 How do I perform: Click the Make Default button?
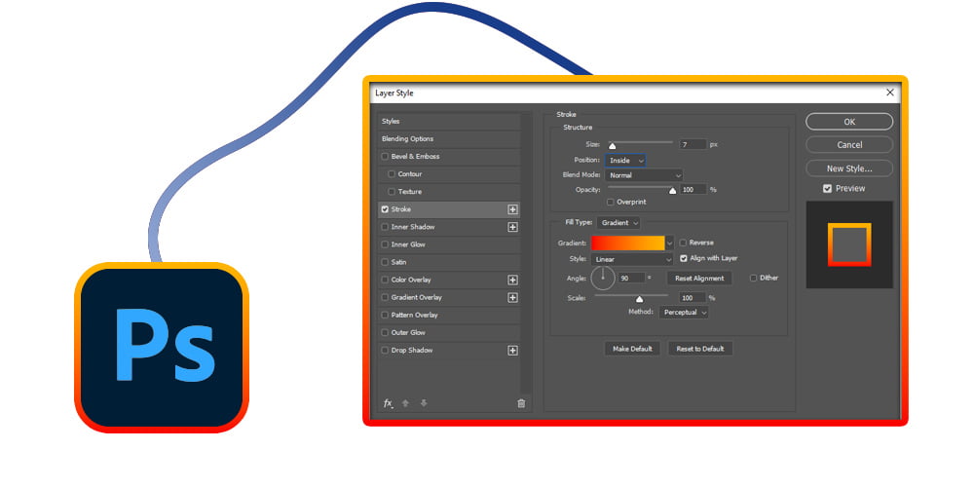[632, 349]
